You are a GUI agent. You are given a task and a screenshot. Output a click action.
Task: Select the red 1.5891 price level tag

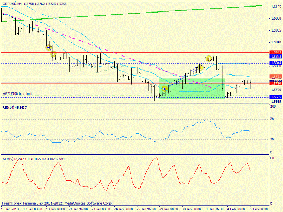[x=276, y=52]
